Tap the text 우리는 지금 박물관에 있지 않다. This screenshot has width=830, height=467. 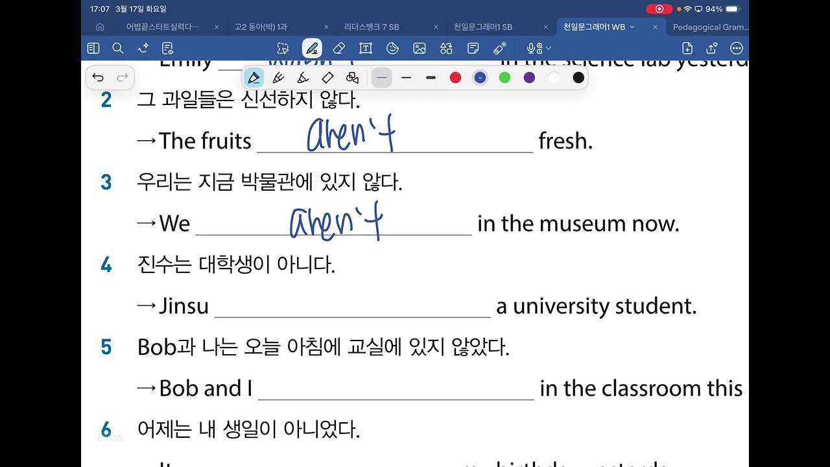click(x=270, y=182)
